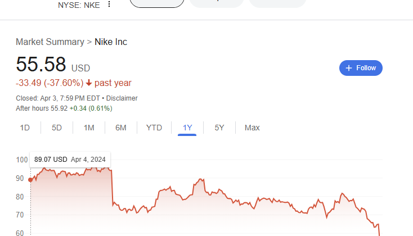Show the 1M price chart
This screenshot has width=413, height=236.
(89, 128)
